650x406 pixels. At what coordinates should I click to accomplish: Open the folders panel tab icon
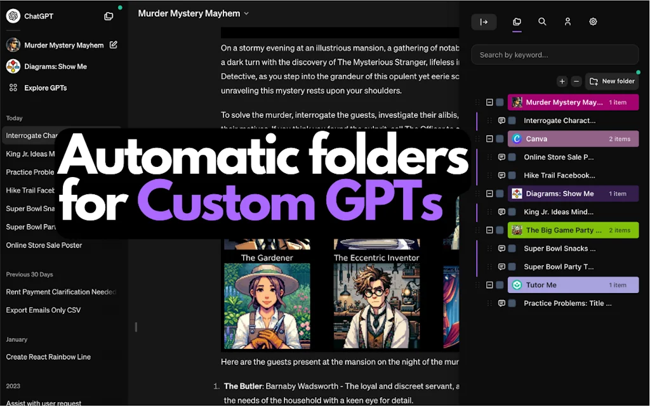point(517,22)
